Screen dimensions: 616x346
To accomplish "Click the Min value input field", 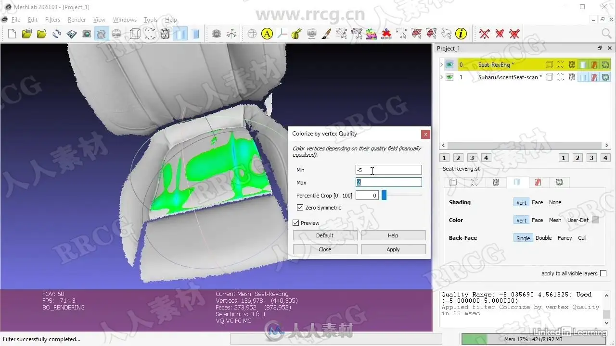I will (x=388, y=170).
